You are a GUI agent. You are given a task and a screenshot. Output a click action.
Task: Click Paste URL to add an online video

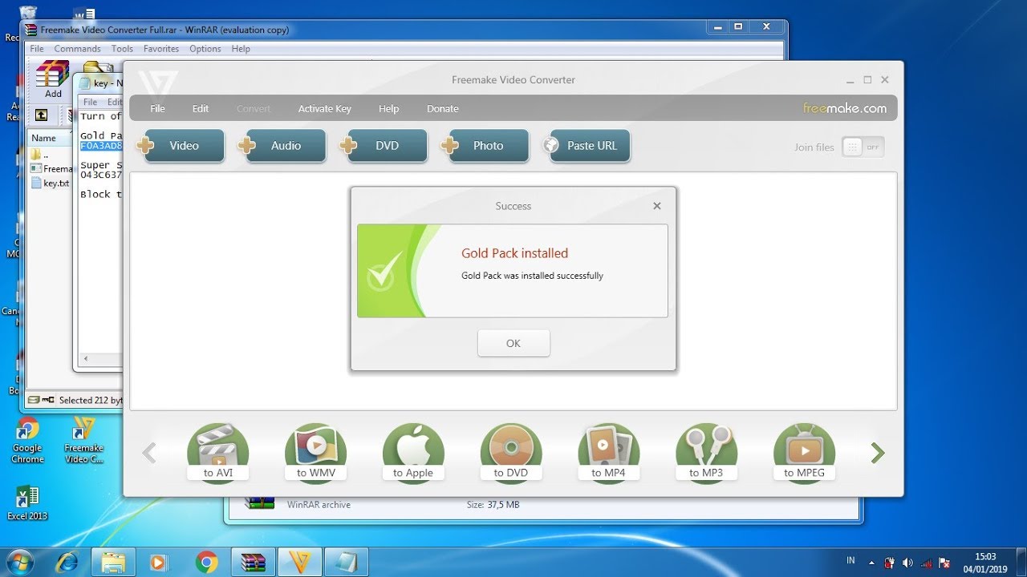pos(588,146)
